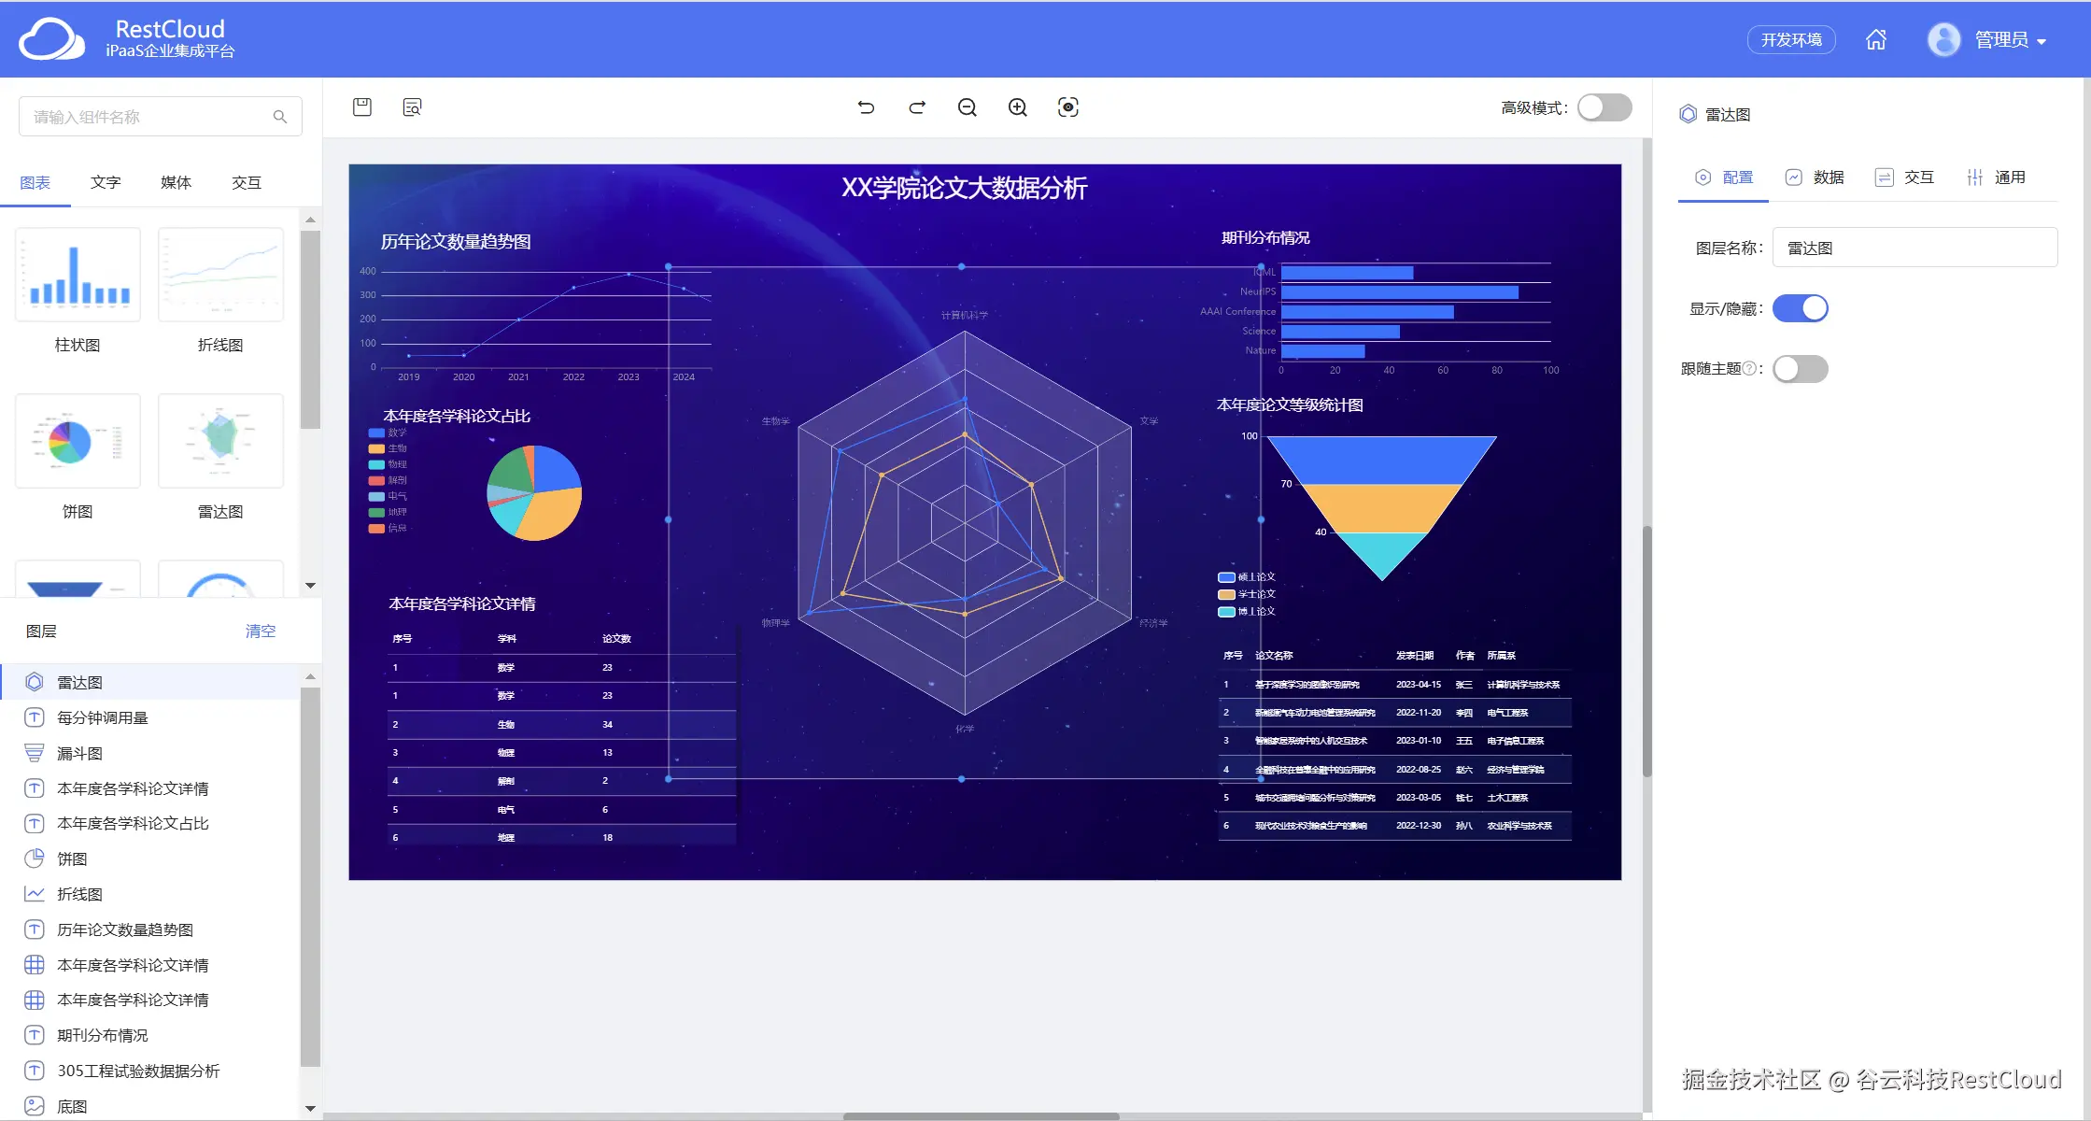Undo the last action

click(x=866, y=107)
